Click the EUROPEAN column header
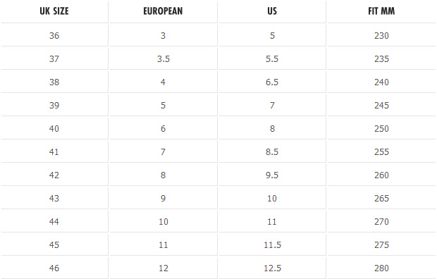The width and height of the screenshot is (437, 279). pos(164,11)
